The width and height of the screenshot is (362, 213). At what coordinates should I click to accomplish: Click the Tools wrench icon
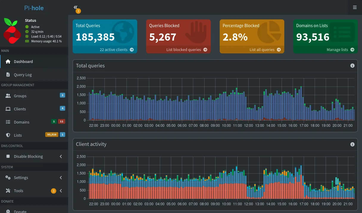pos(8,191)
